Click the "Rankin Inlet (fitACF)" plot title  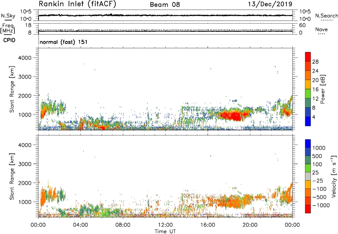coord(77,4)
